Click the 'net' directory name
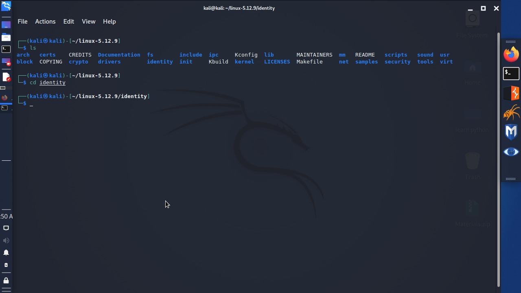 tap(344, 62)
